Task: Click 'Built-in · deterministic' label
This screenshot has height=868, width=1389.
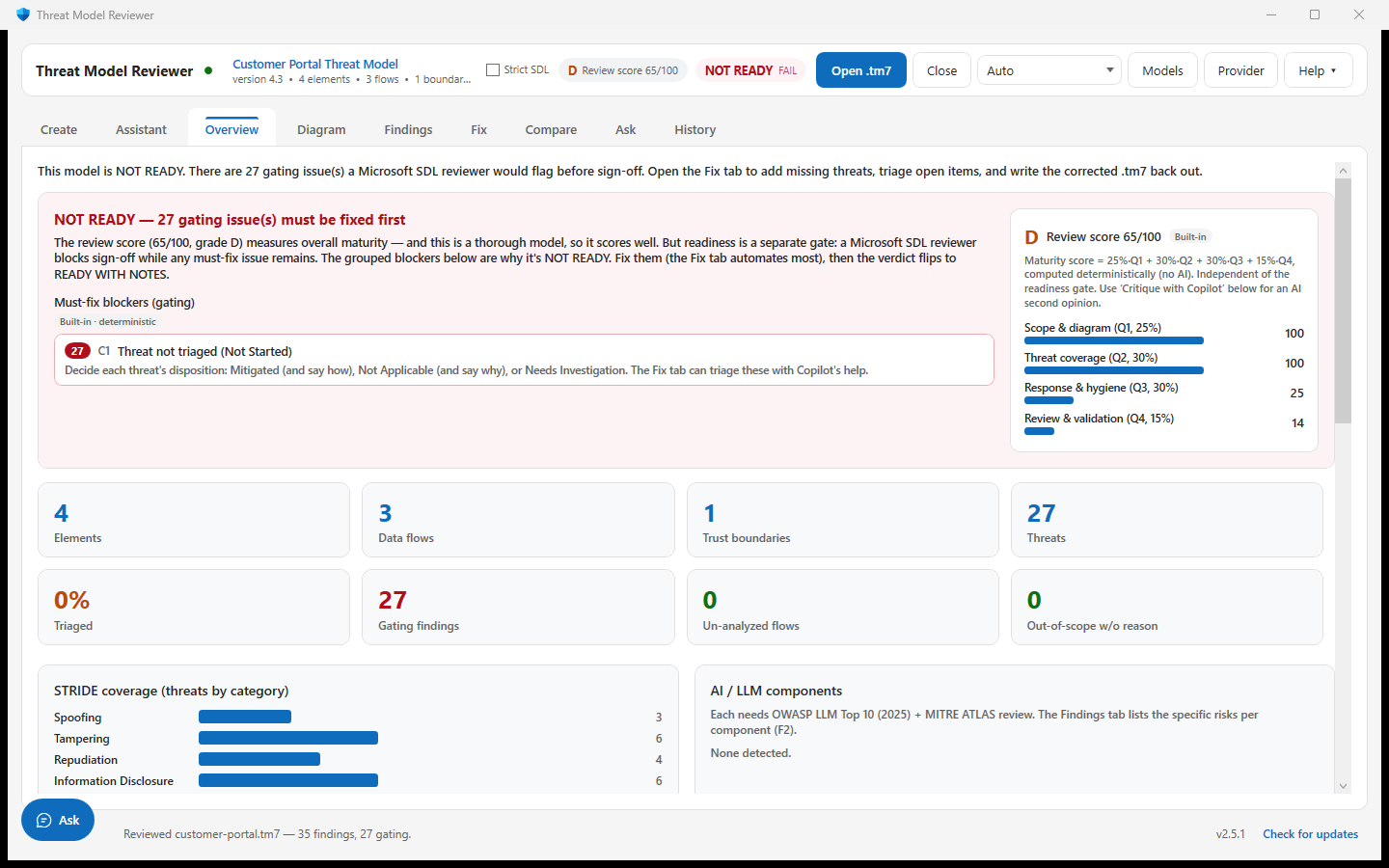Action: click(108, 322)
